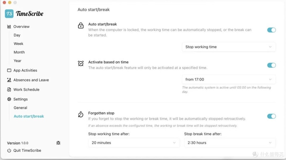Open the General settings page

20,108
